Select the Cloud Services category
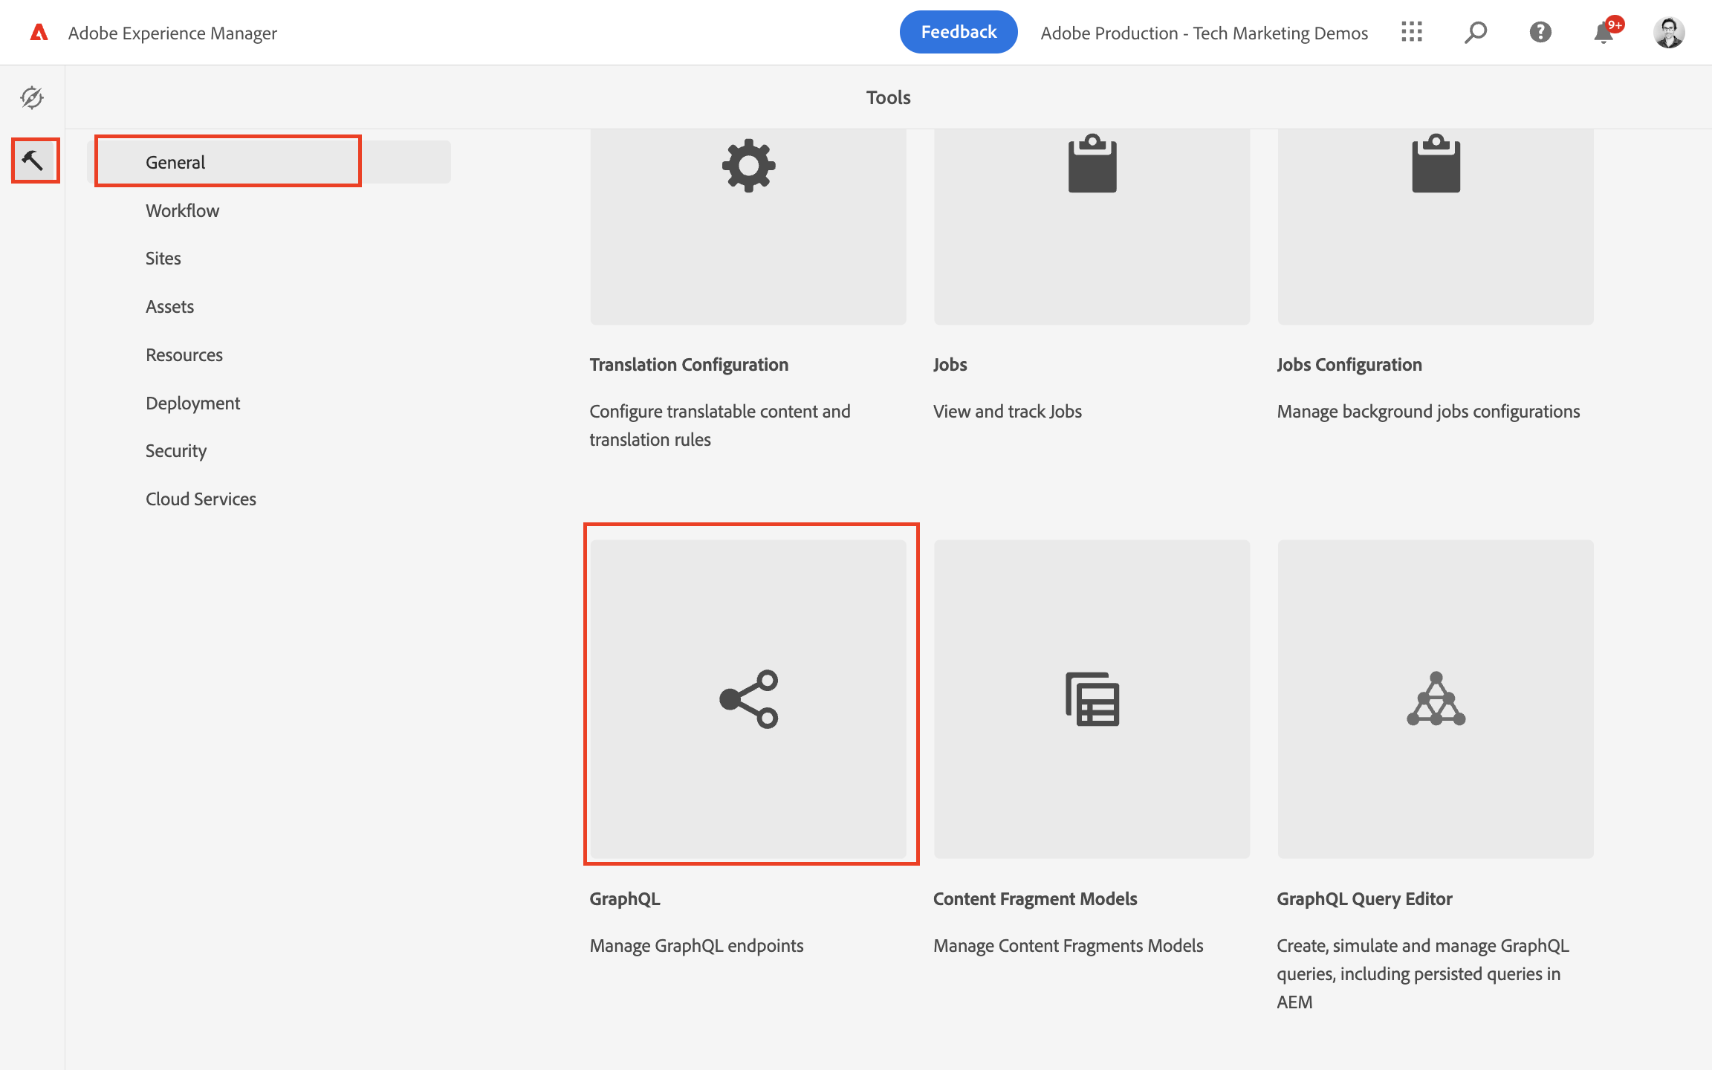Screen dimensions: 1712x1070 [201, 499]
